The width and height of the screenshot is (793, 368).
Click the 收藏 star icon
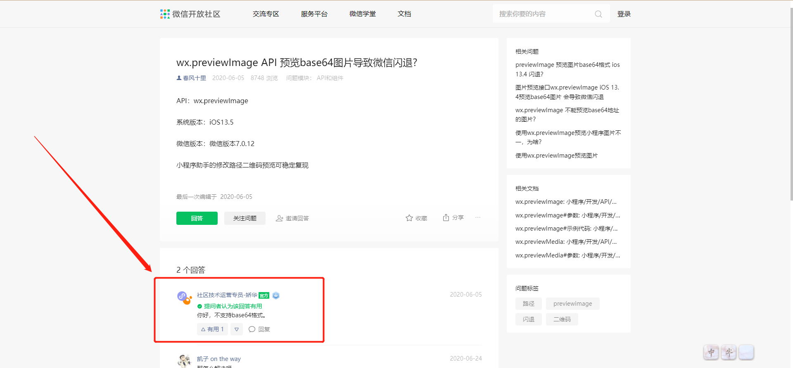409,218
